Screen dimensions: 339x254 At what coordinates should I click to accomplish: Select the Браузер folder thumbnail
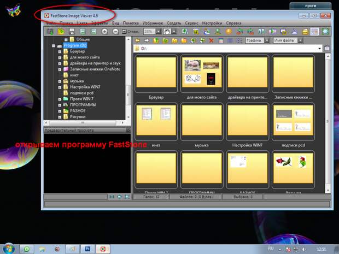click(156, 73)
